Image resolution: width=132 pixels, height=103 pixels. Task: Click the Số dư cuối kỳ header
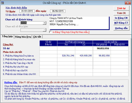pyautogui.click(x=111, y=42)
